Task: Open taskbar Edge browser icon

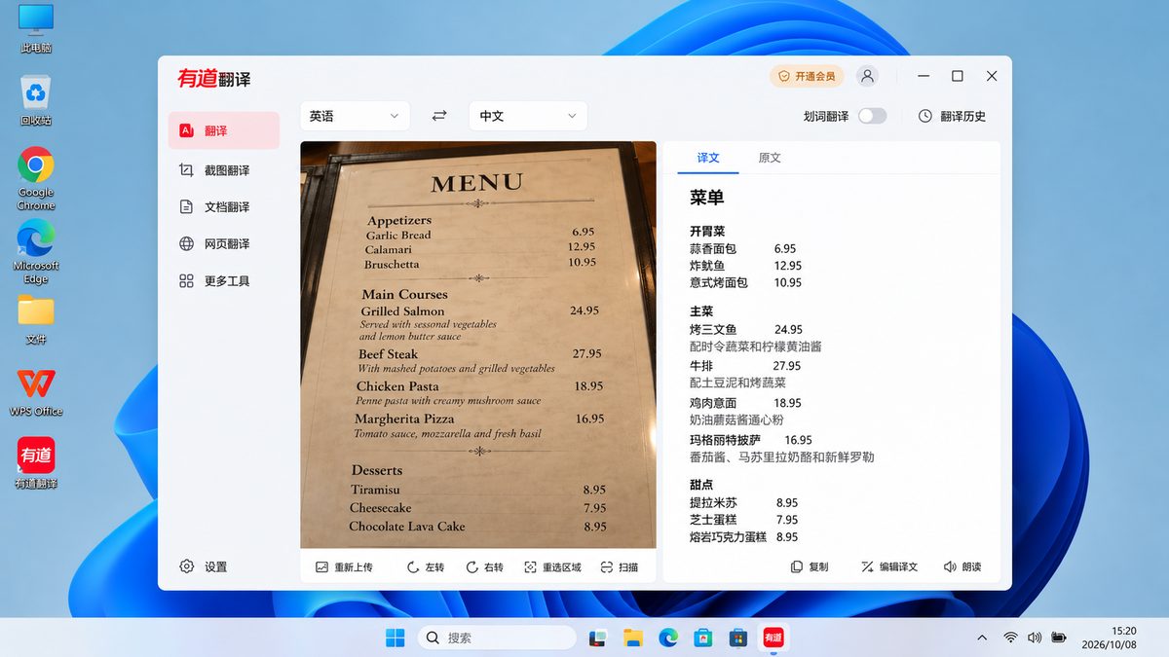Action: [x=668, y=638]
